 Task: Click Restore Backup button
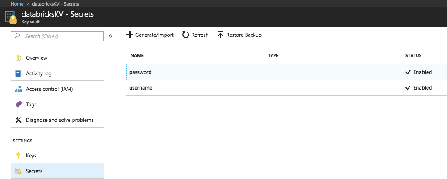coord(239,35)
